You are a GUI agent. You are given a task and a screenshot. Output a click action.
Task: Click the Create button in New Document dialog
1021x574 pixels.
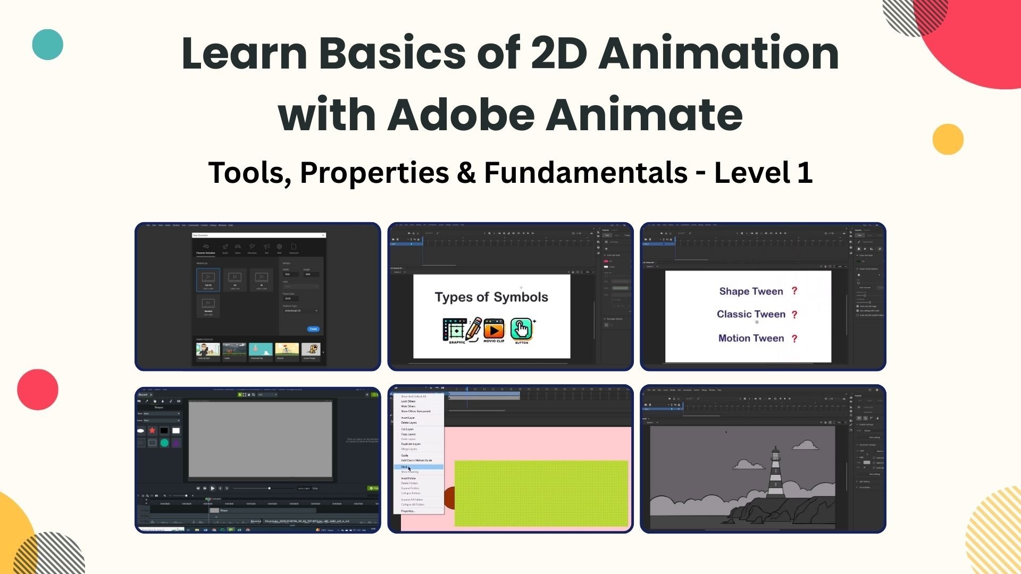tap(313, 329)
